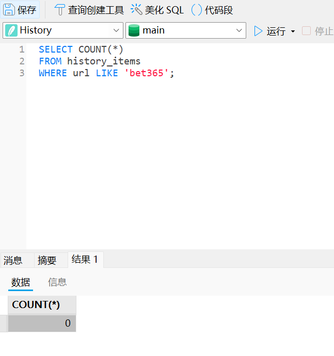Expand the Run options dropdown arrow
Image resolution: width=334 pixels, height=356 pixels.
[293, 31]
